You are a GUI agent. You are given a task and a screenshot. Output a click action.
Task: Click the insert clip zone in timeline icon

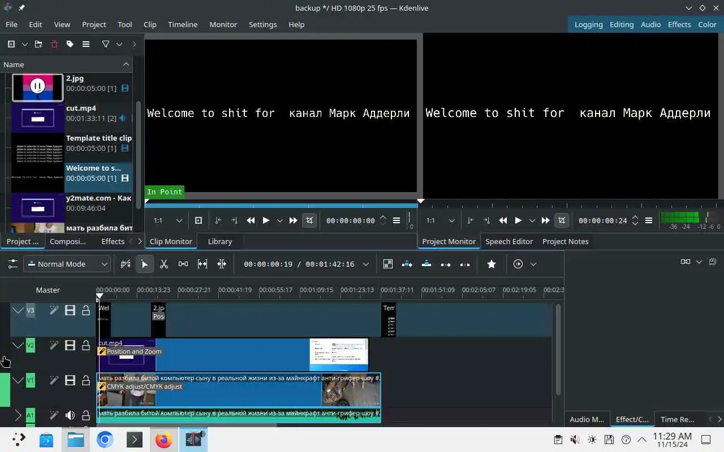tap(407, 264)
